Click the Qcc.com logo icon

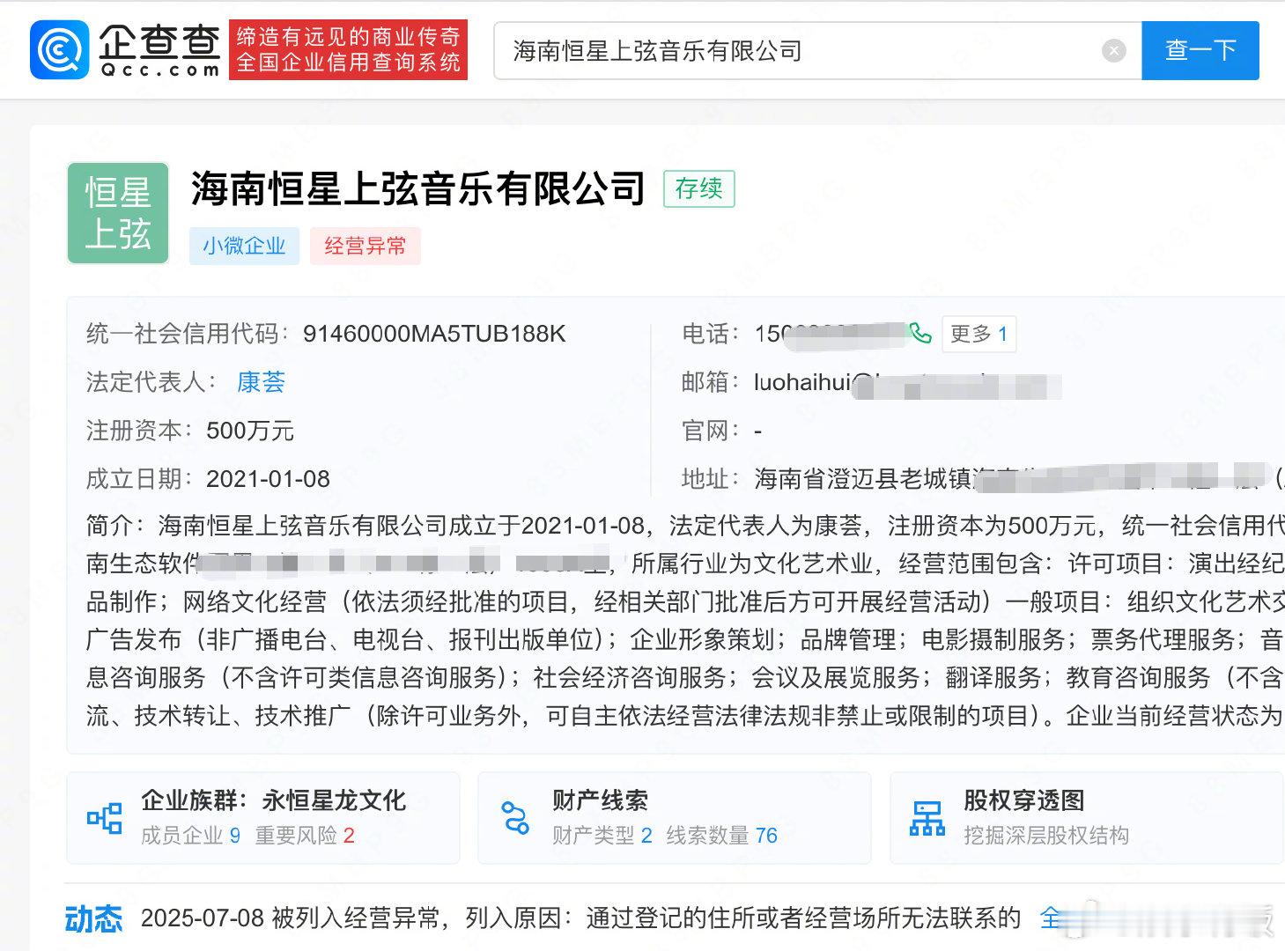coord(60,50)
